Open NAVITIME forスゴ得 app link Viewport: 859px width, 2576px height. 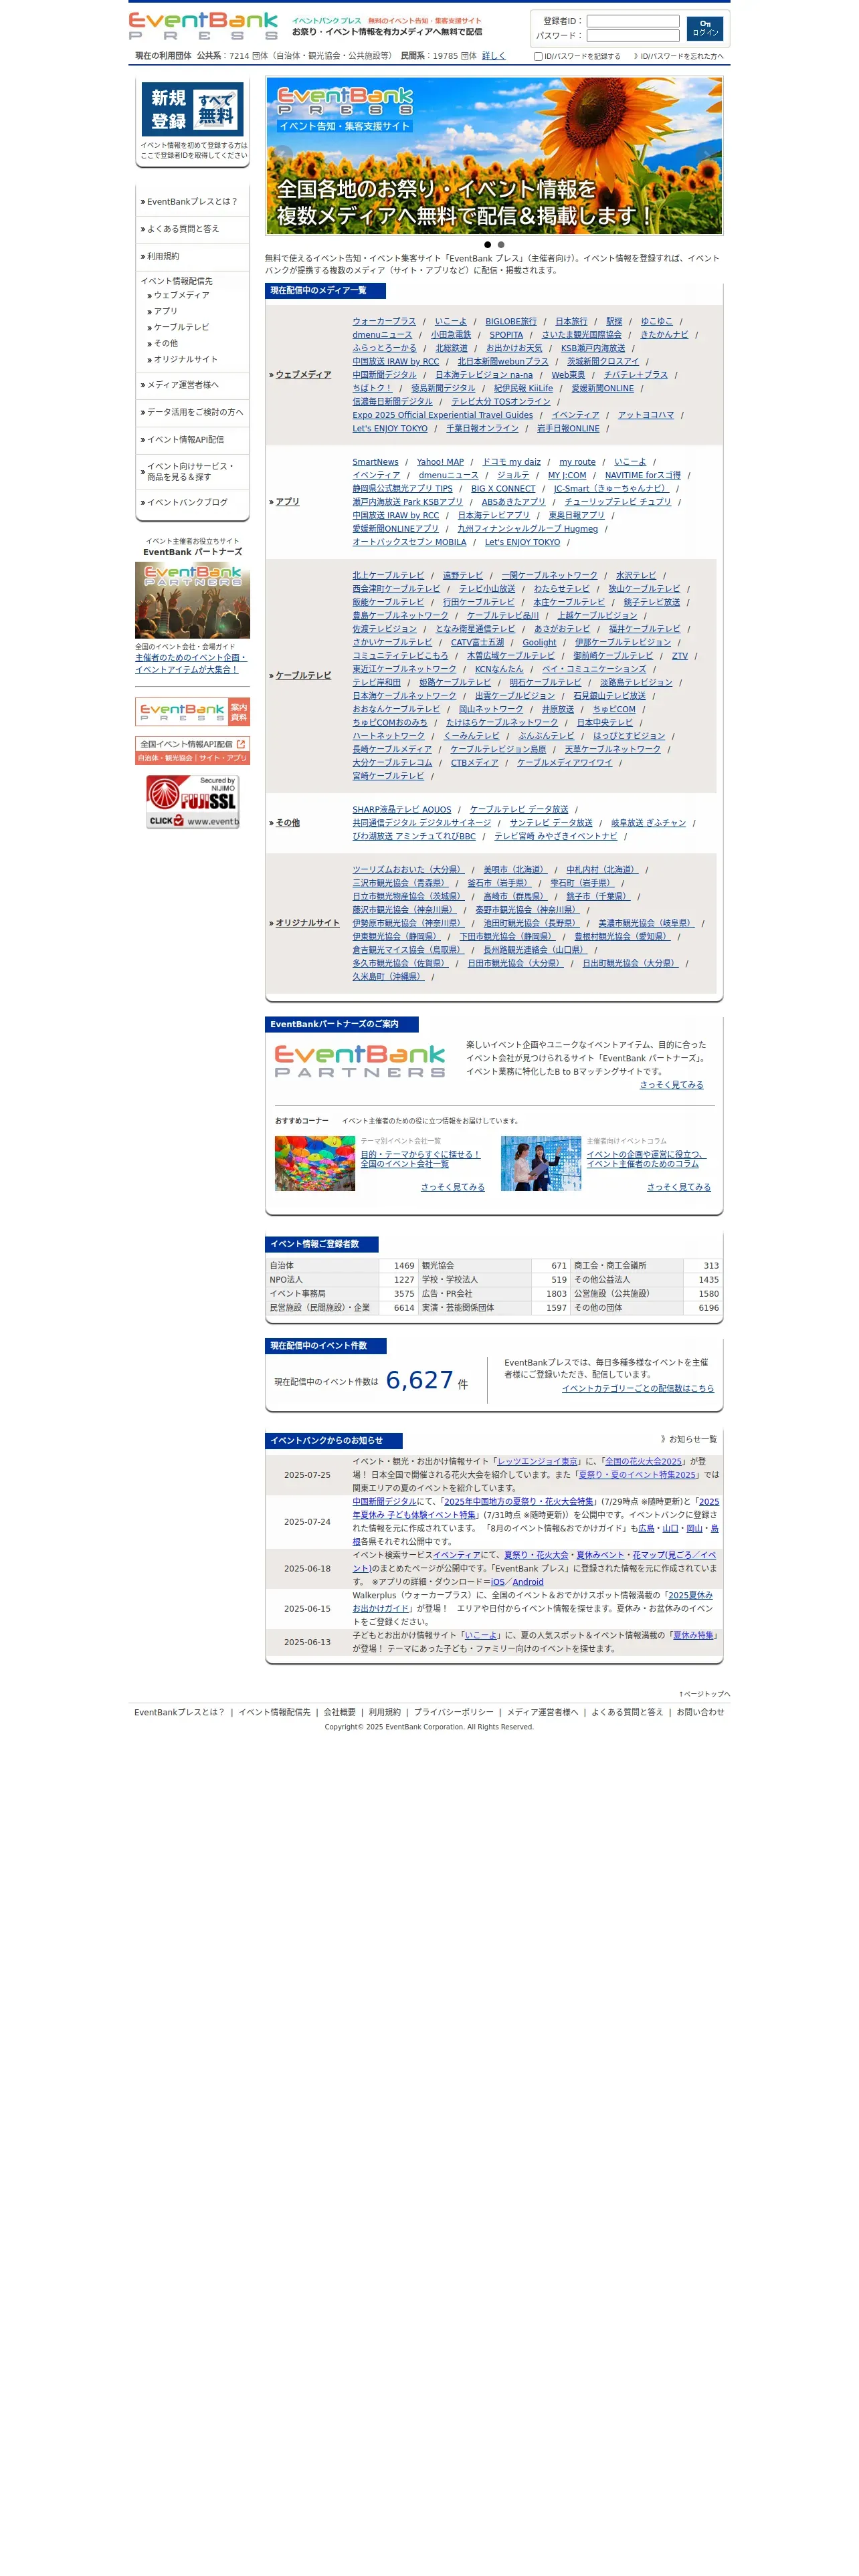643,475
